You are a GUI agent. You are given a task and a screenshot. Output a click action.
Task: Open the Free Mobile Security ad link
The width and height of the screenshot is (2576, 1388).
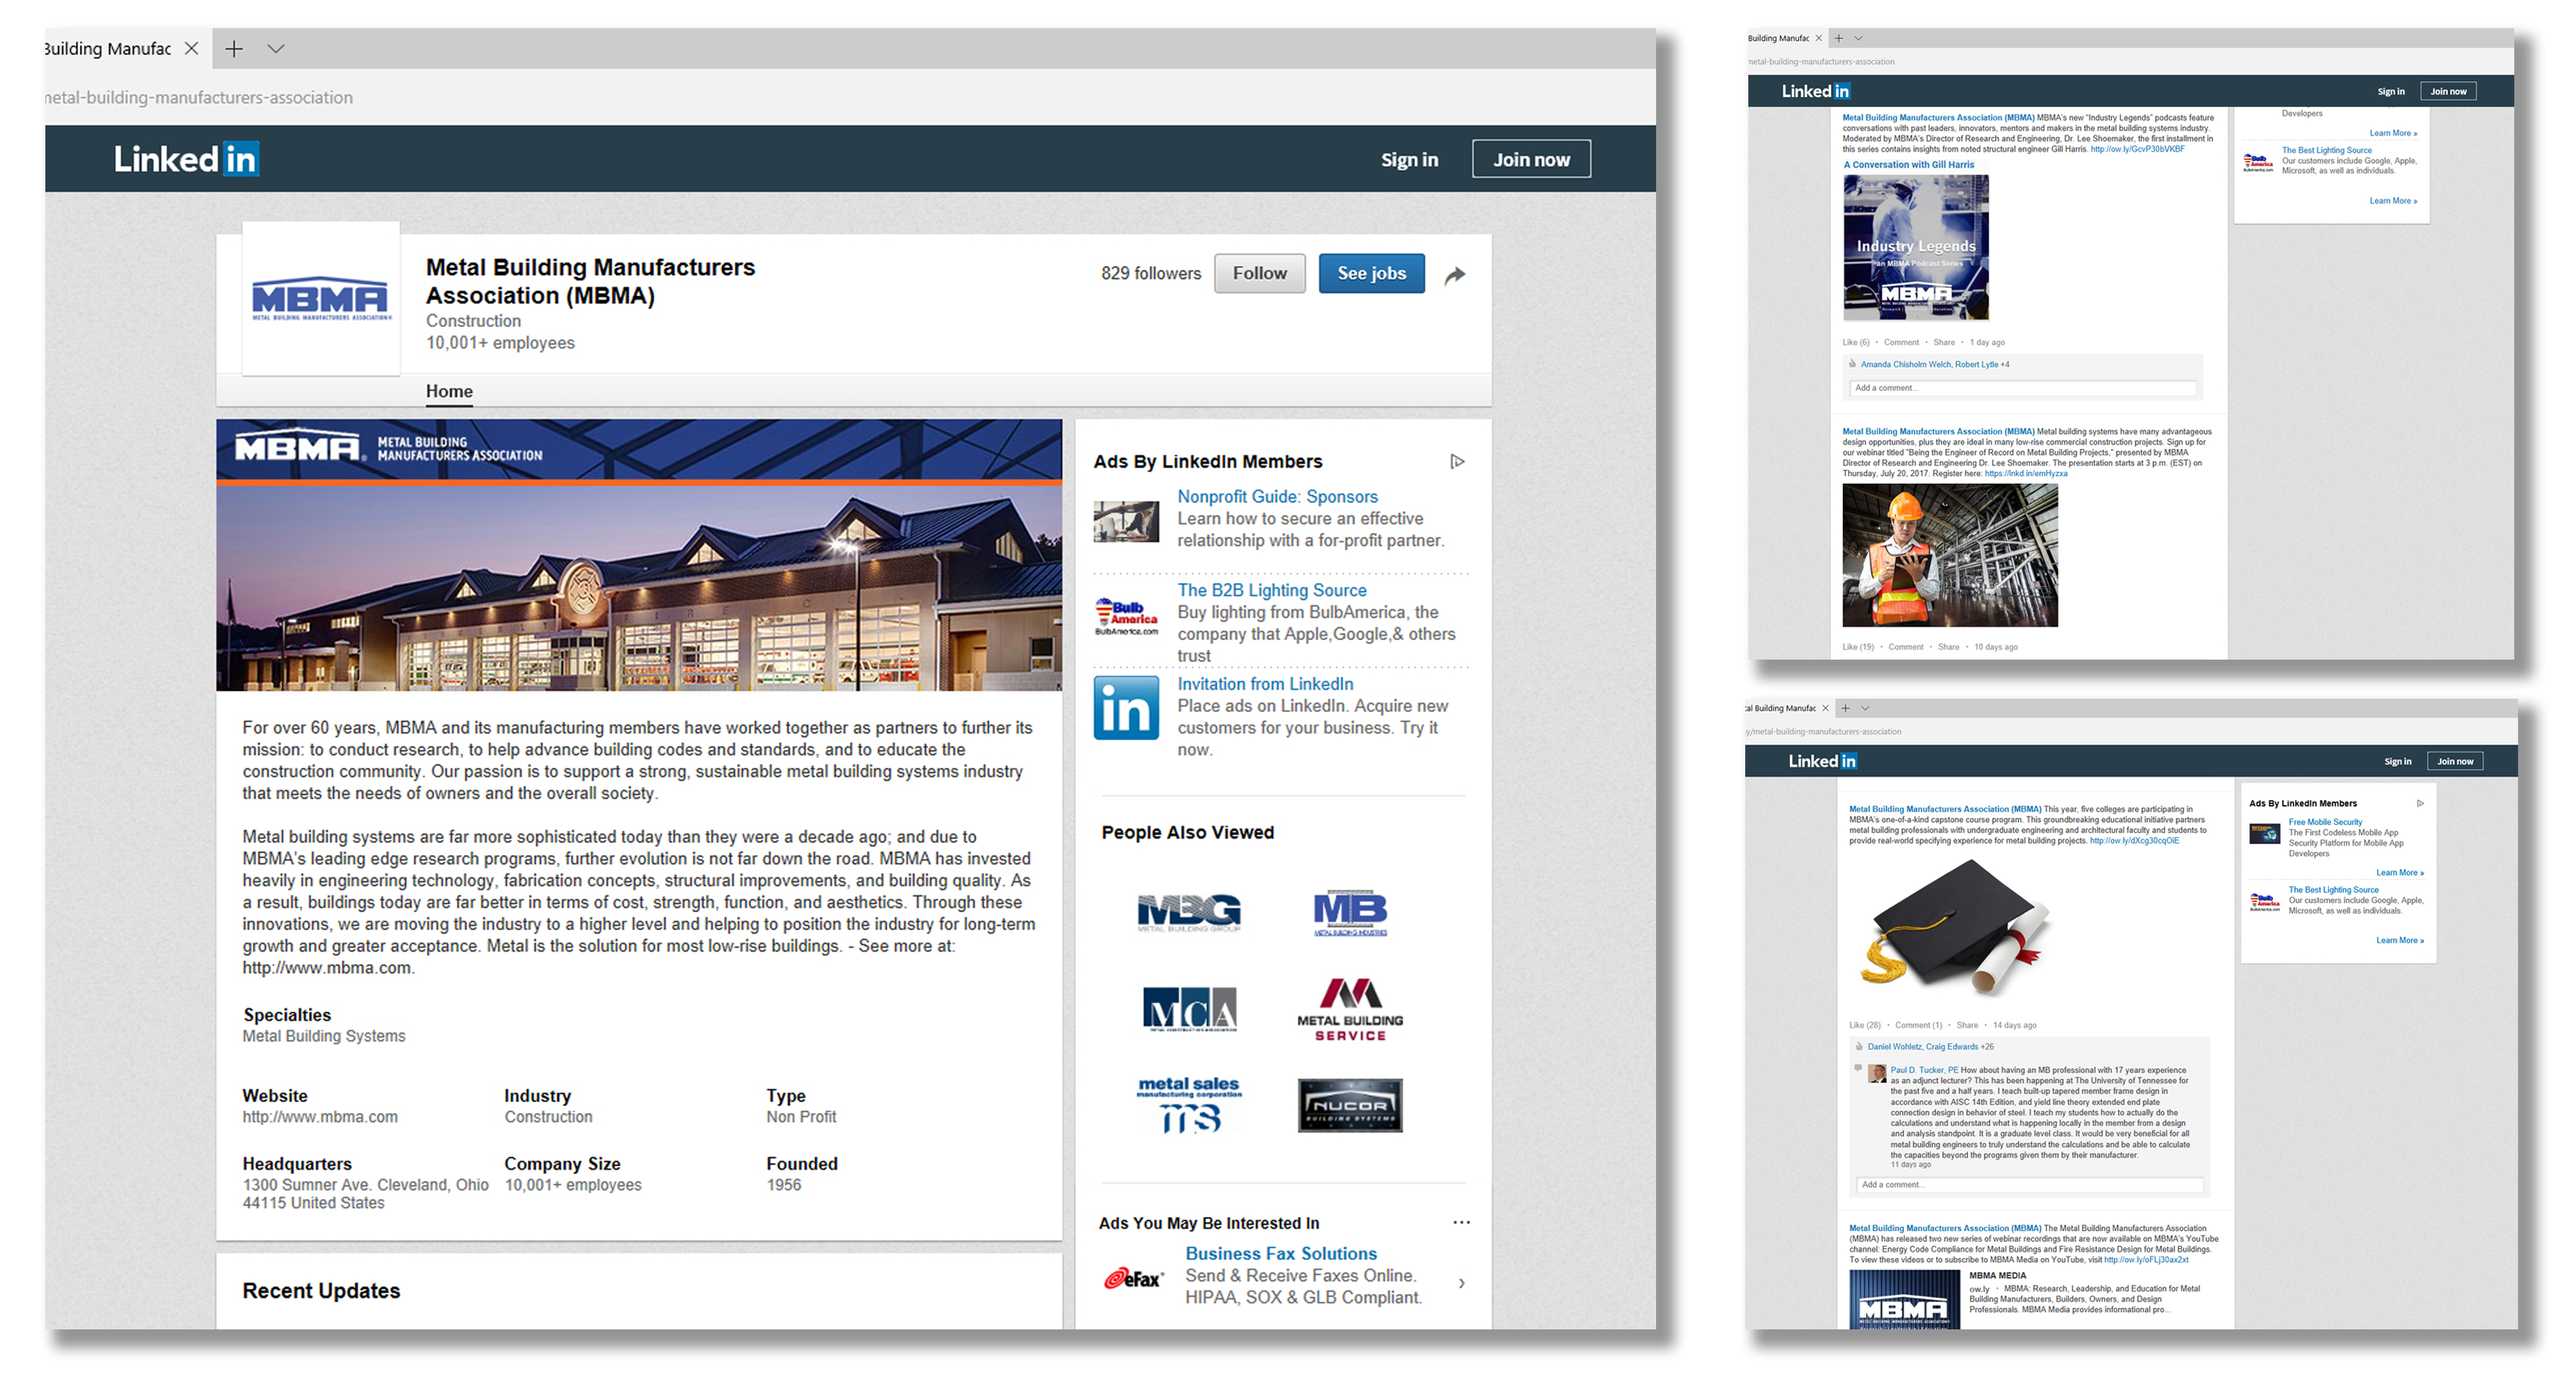point(2325,821)
